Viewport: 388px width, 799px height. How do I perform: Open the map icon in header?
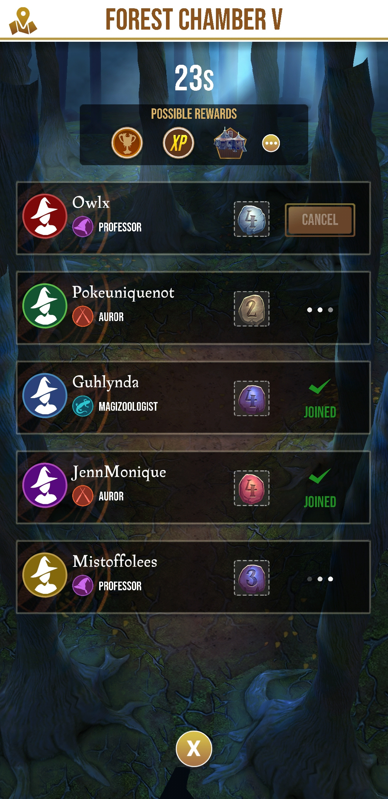point(23,21)
